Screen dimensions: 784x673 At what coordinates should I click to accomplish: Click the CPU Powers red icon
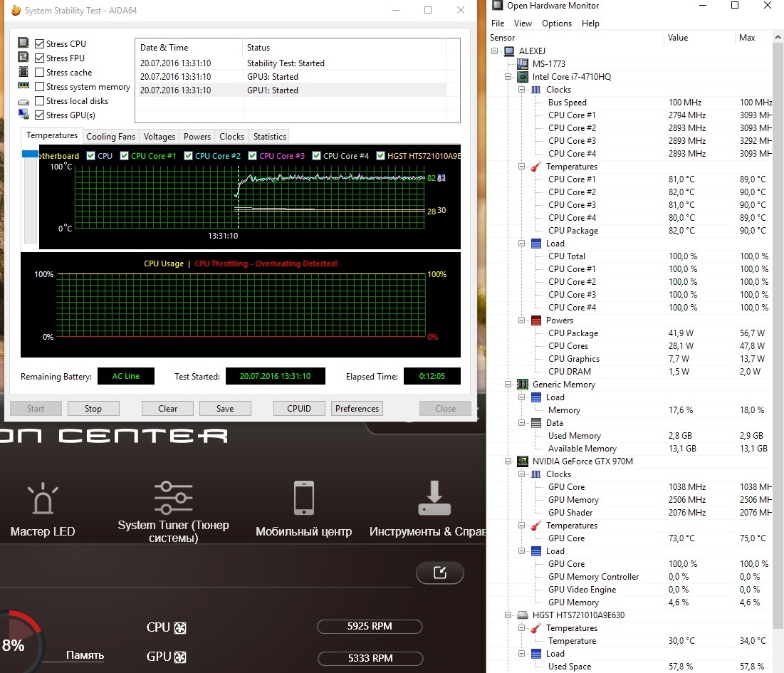536,320
